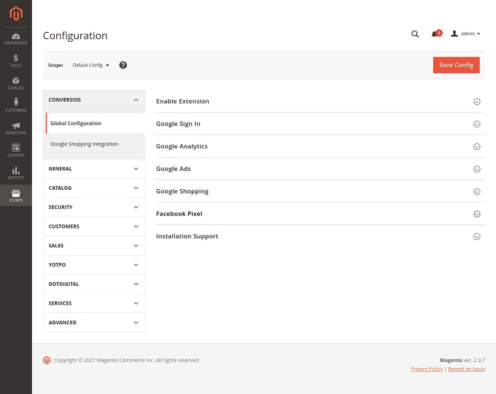The height and width of the screenshot is (394, 496).
Task: Open the Default Config scope dropdown
Action: 91,65
